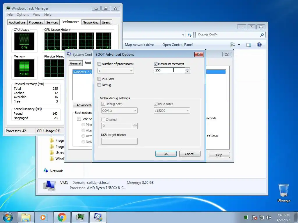Screen dimensions: 298x223
Task: Toggle the Explorer preview pane icon
Action: tap(249, 45)
